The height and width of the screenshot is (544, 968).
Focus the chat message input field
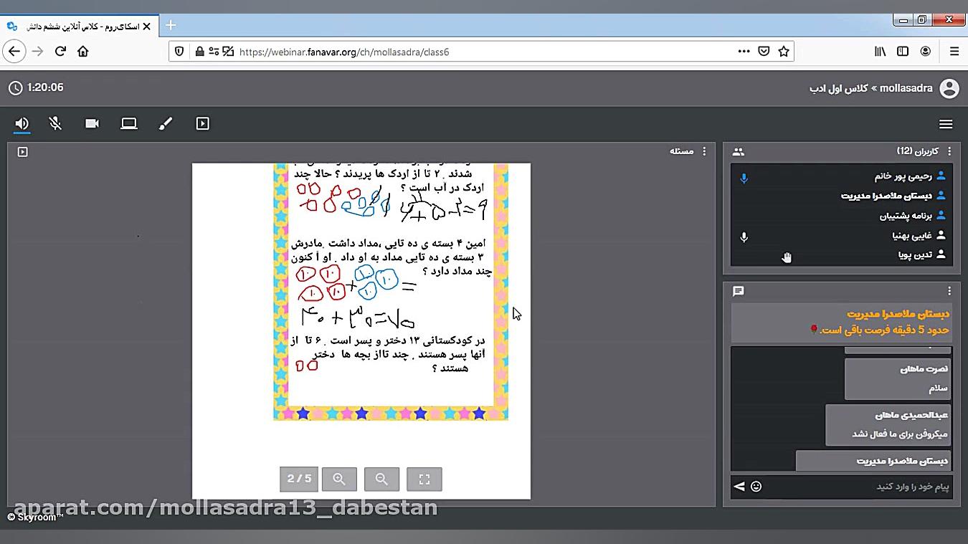point(857,487)
